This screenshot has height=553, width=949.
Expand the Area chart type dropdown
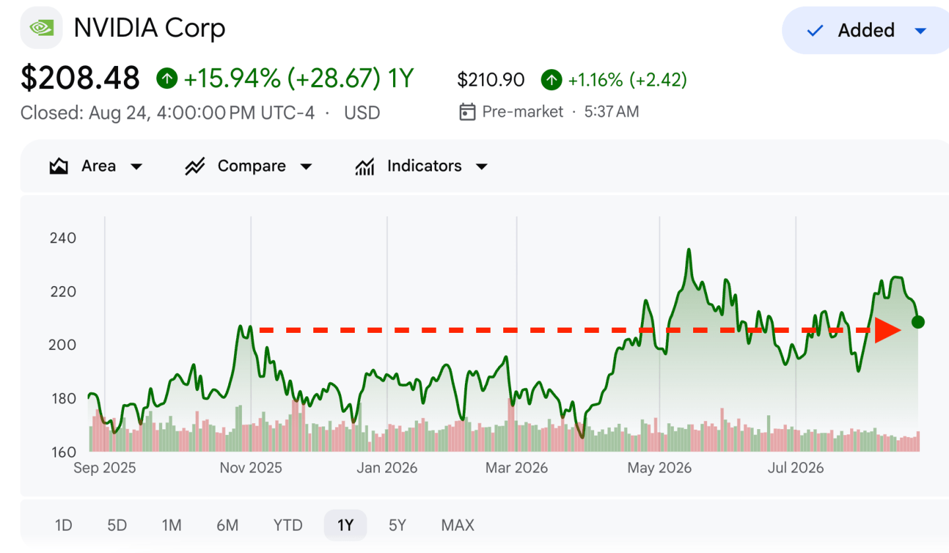coord(137,167)
